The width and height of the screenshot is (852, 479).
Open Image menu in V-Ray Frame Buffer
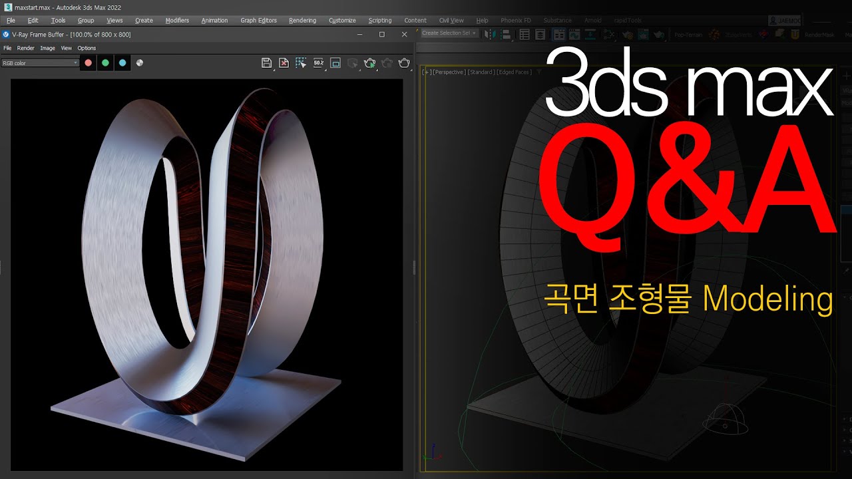coord(47,48)
